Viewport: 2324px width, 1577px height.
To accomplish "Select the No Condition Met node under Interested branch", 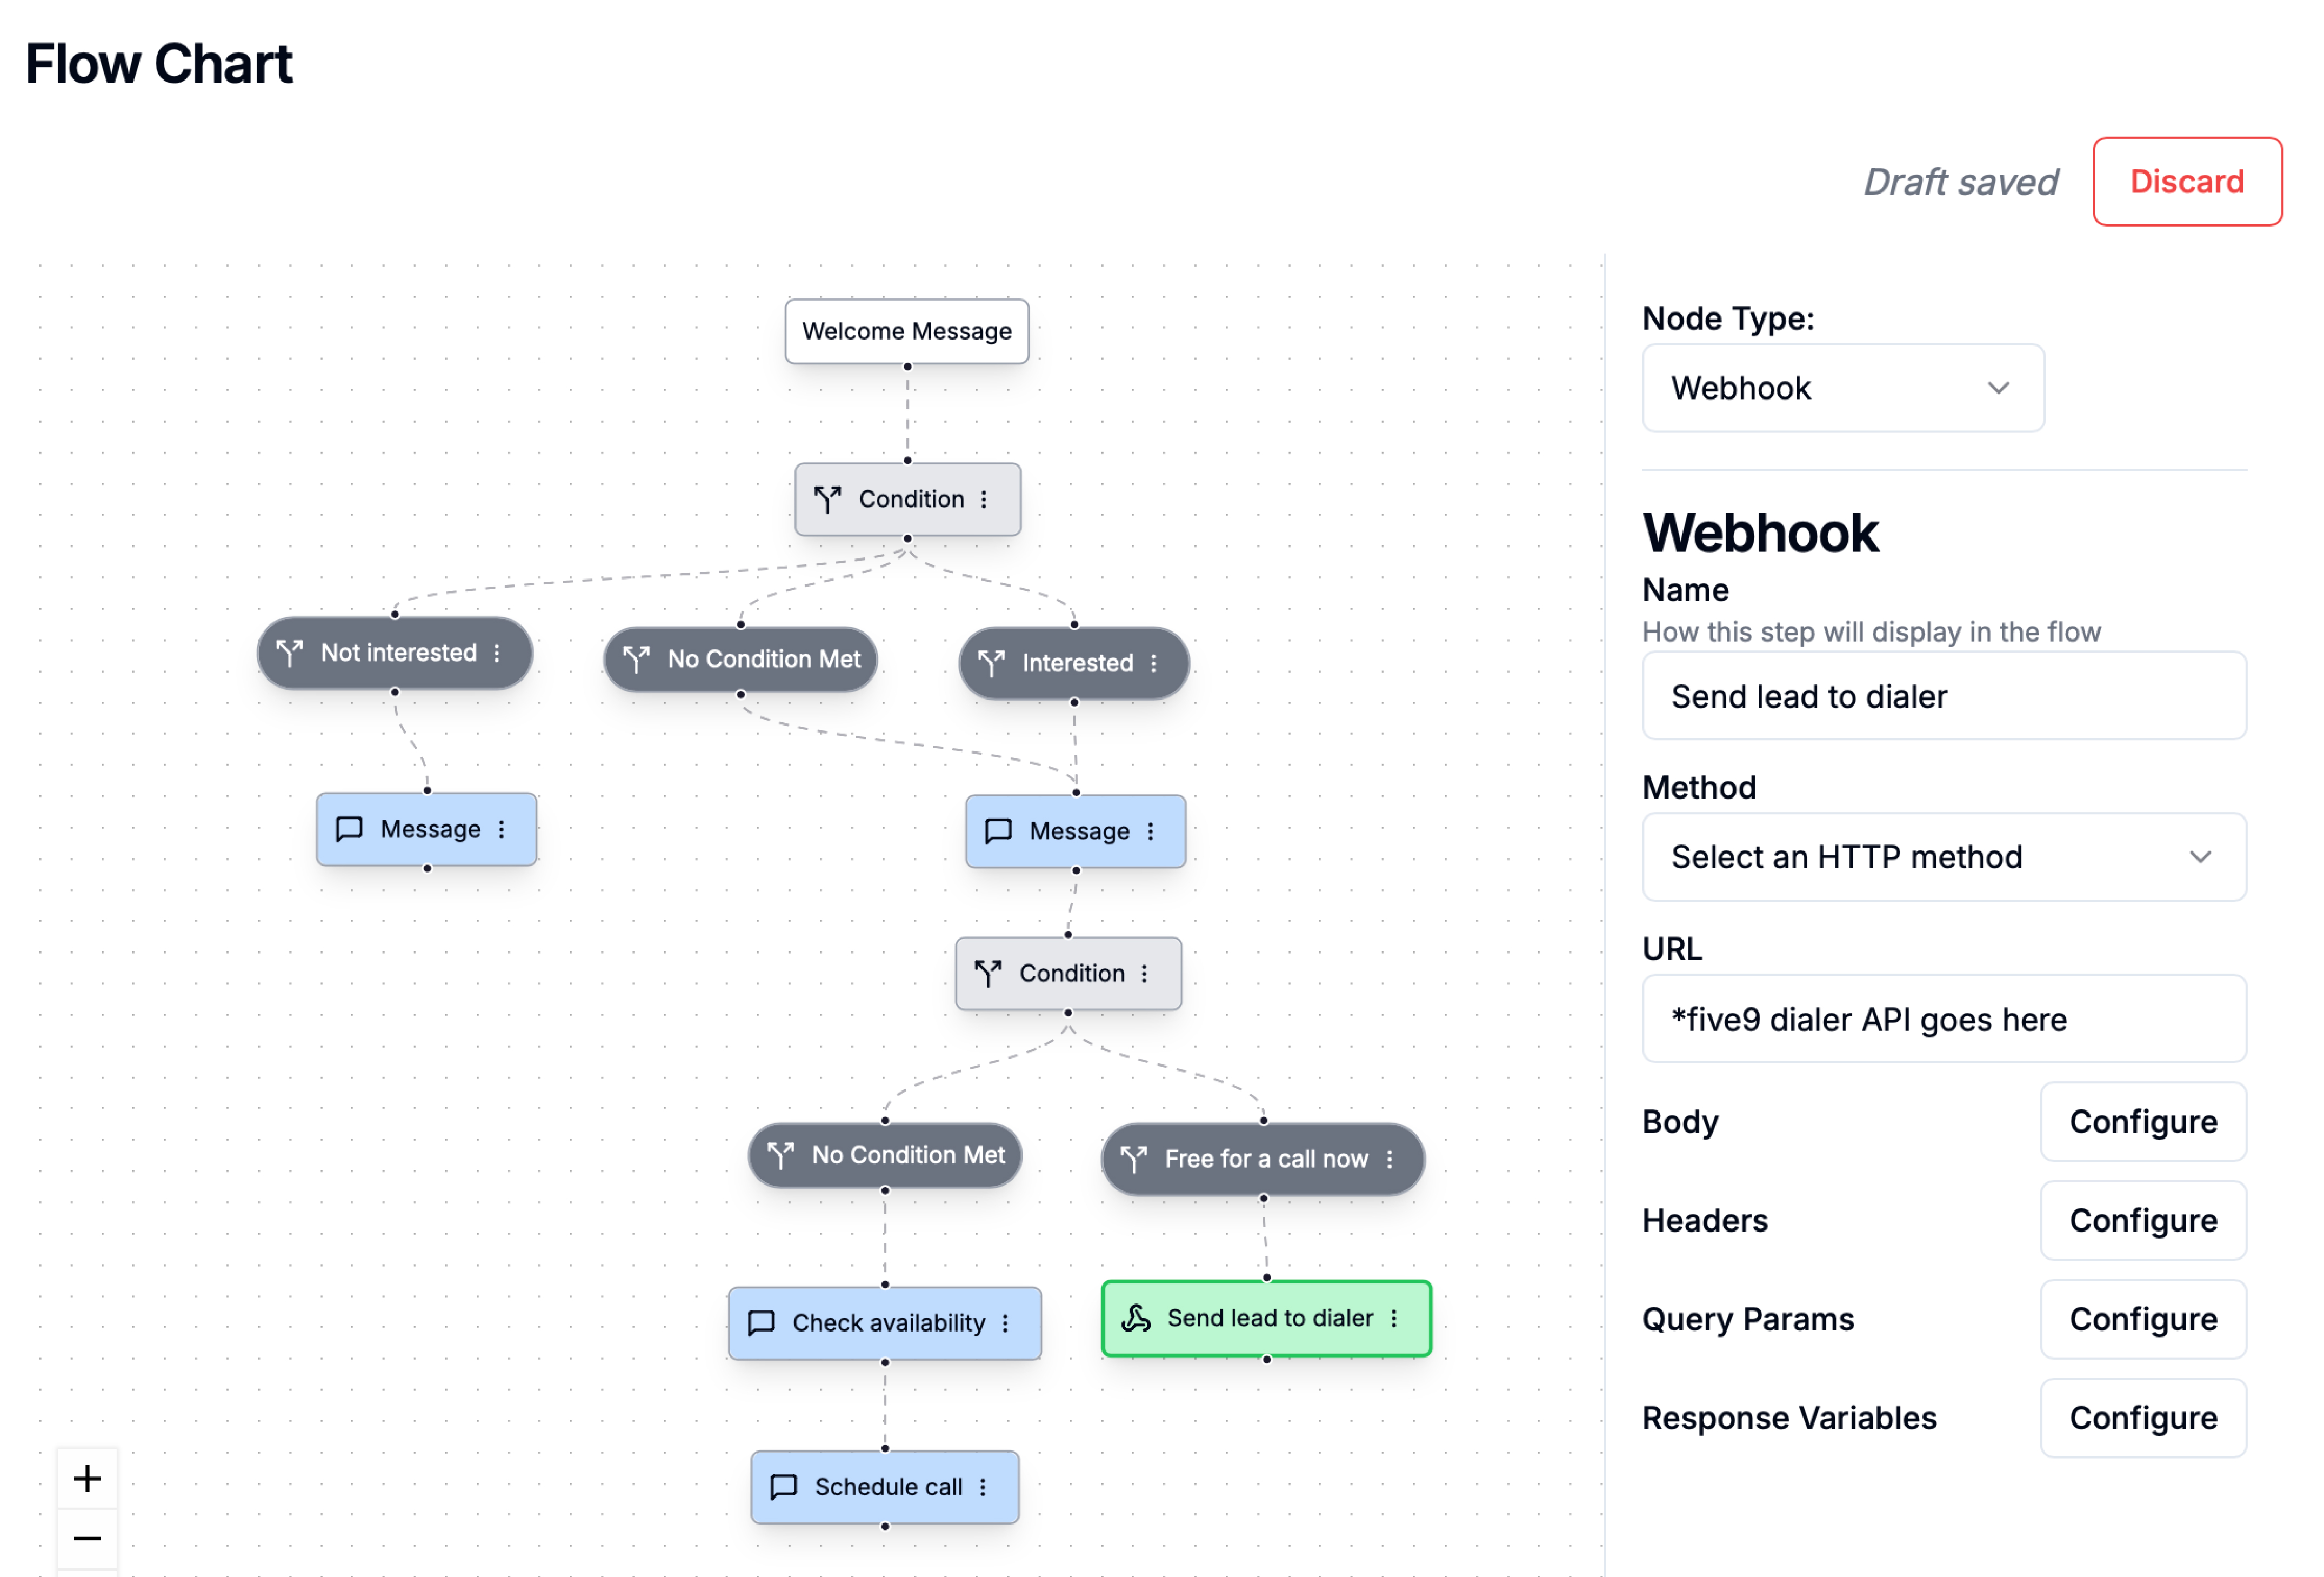I will click(884, 1155).
